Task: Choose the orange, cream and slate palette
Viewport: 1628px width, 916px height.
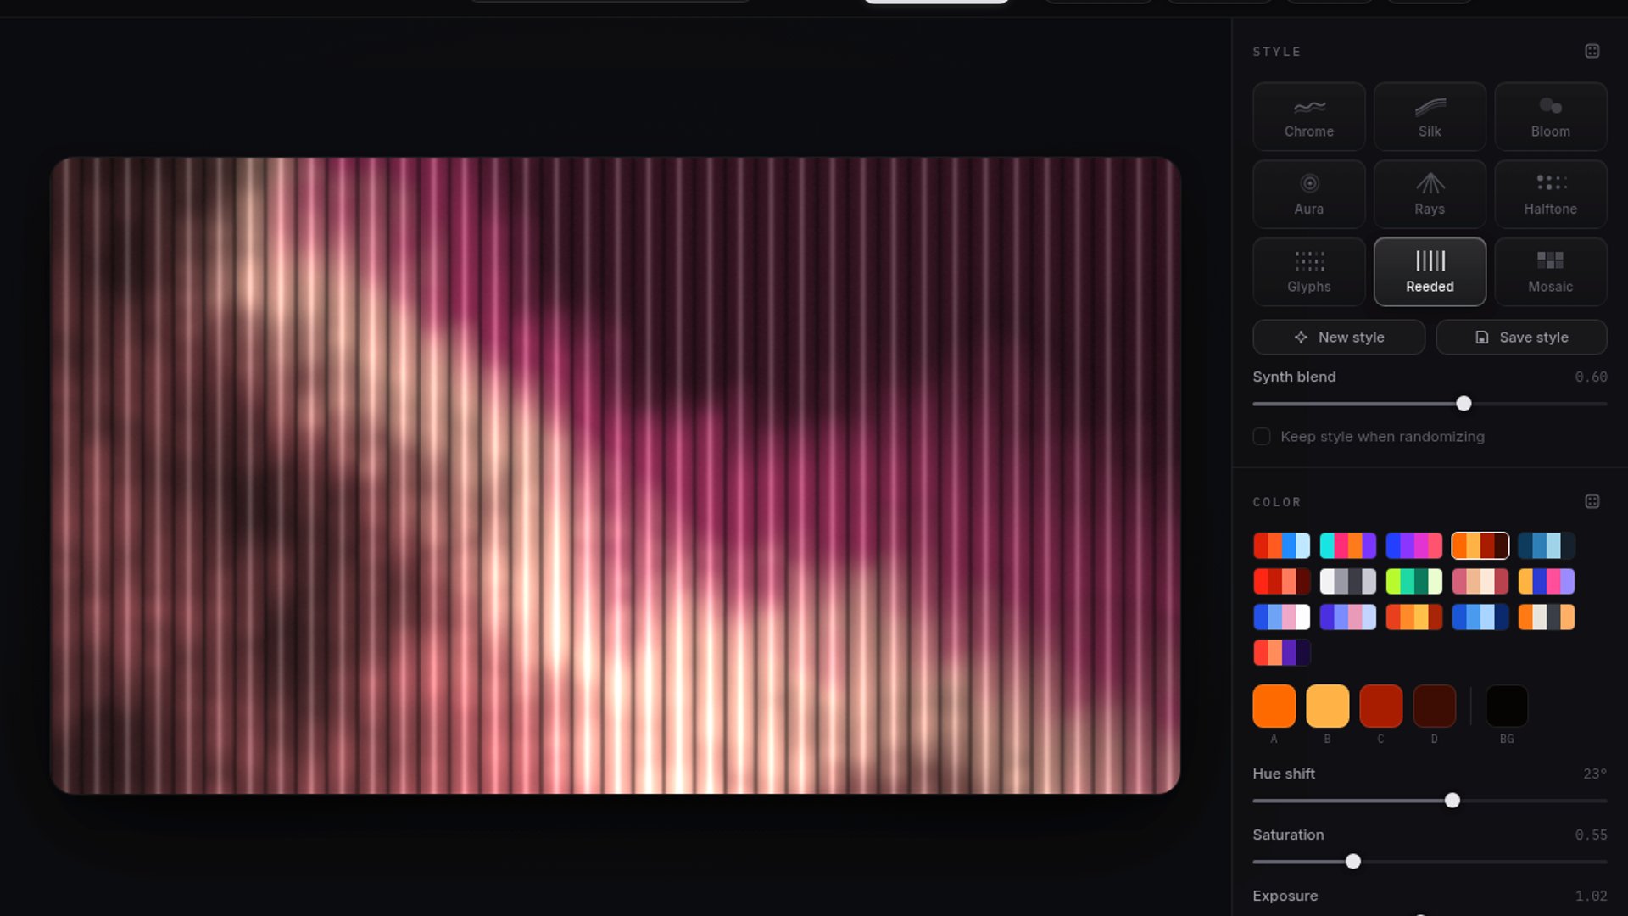Action: coord(1546,617)
